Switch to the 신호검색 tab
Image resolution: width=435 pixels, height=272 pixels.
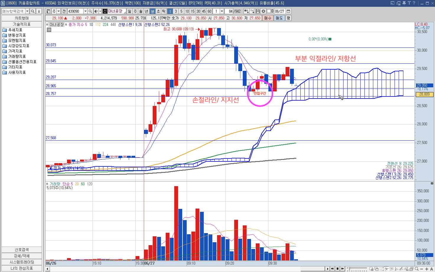click(22, 250)
